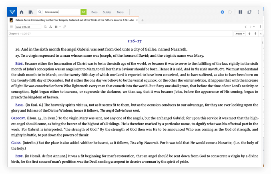Click italic text 'To a city, Nazareth'
The image size is (271, 174).
144,143
